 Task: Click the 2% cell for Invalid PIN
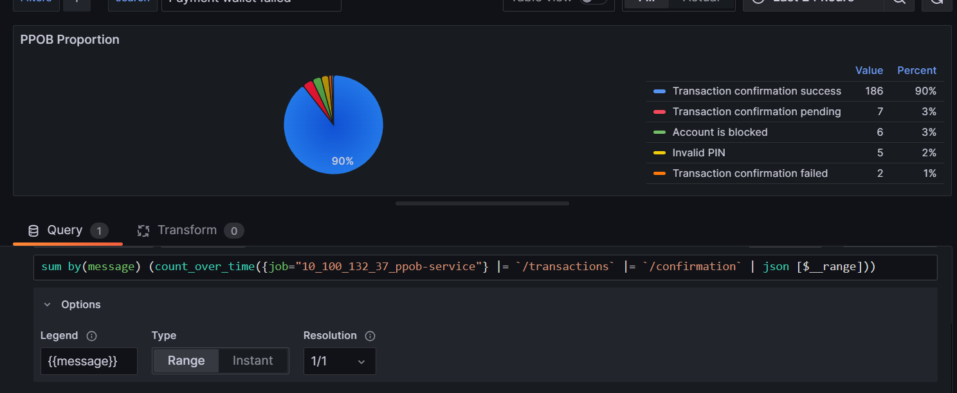click(x=929, y=153)
